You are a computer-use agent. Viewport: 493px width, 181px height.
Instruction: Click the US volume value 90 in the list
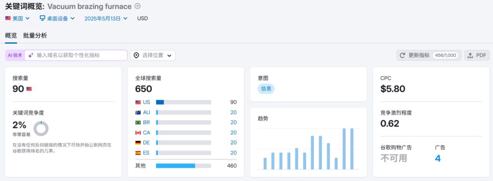(234, 102)
